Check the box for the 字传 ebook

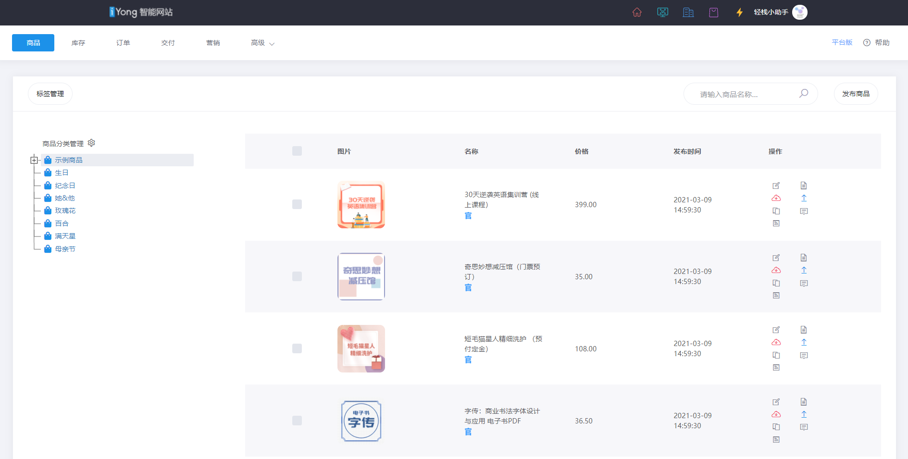pos(297,421)
